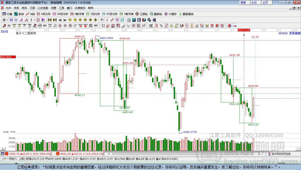Viewport: 301px width, 170px height.
Task: Open 赢家服务 service page
Action: [x=186, y=14]
